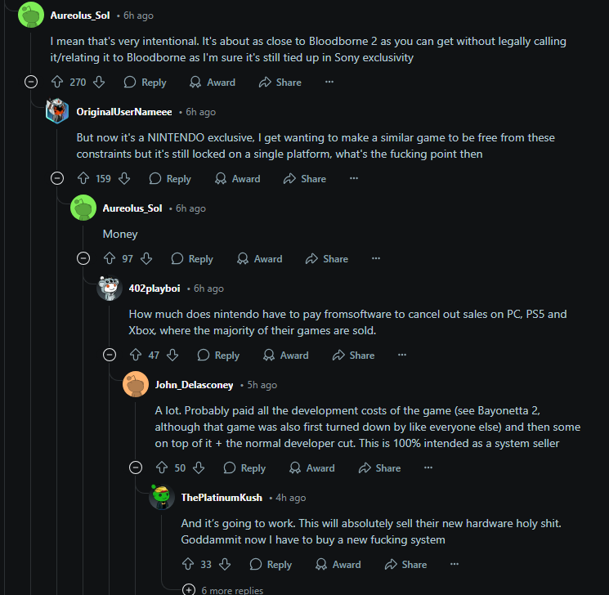The image size is (609, 595).
Task: Collapse Aureolus_Sol's top comment thread
Action: click(x=31, y=82)
